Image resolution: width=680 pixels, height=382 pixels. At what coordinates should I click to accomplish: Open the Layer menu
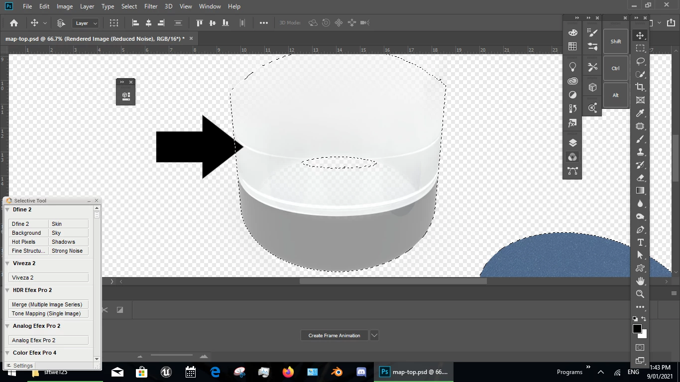coord(87,6)
